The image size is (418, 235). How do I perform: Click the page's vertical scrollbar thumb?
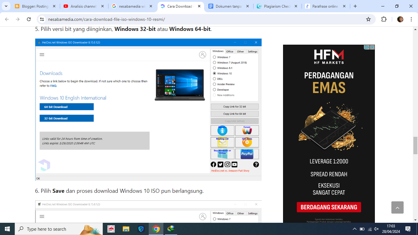click(x=415, y=145)
